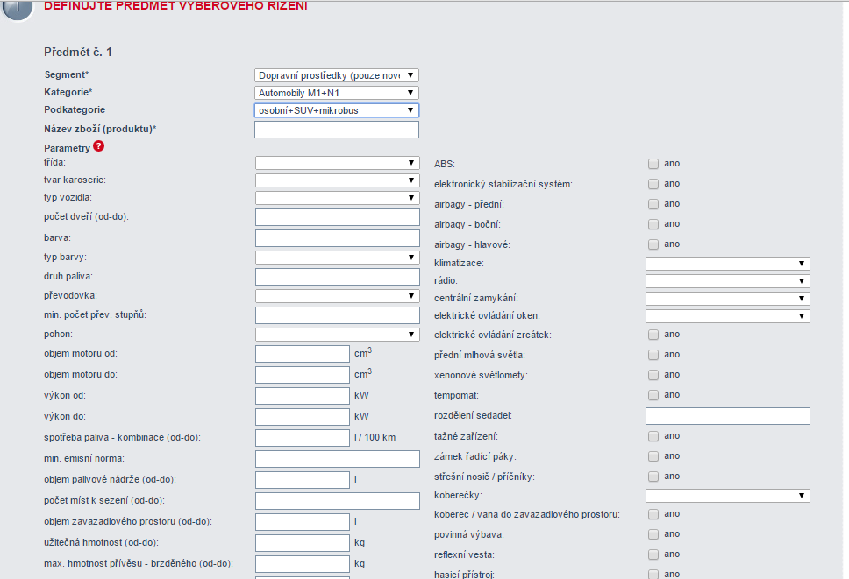Check airbagy - hlavové checkbox
The image size is (849, 579).
[x=653, y=244]
